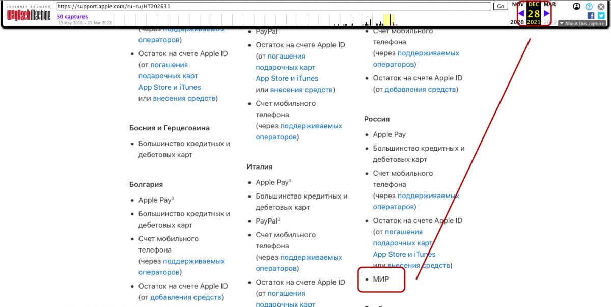Viewport: 611px width, 307px height.
Task: Close the Wayback toolbar with X icon
Action: click(601, 6)
